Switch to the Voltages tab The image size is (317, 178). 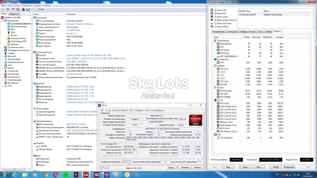pos(243,32)
